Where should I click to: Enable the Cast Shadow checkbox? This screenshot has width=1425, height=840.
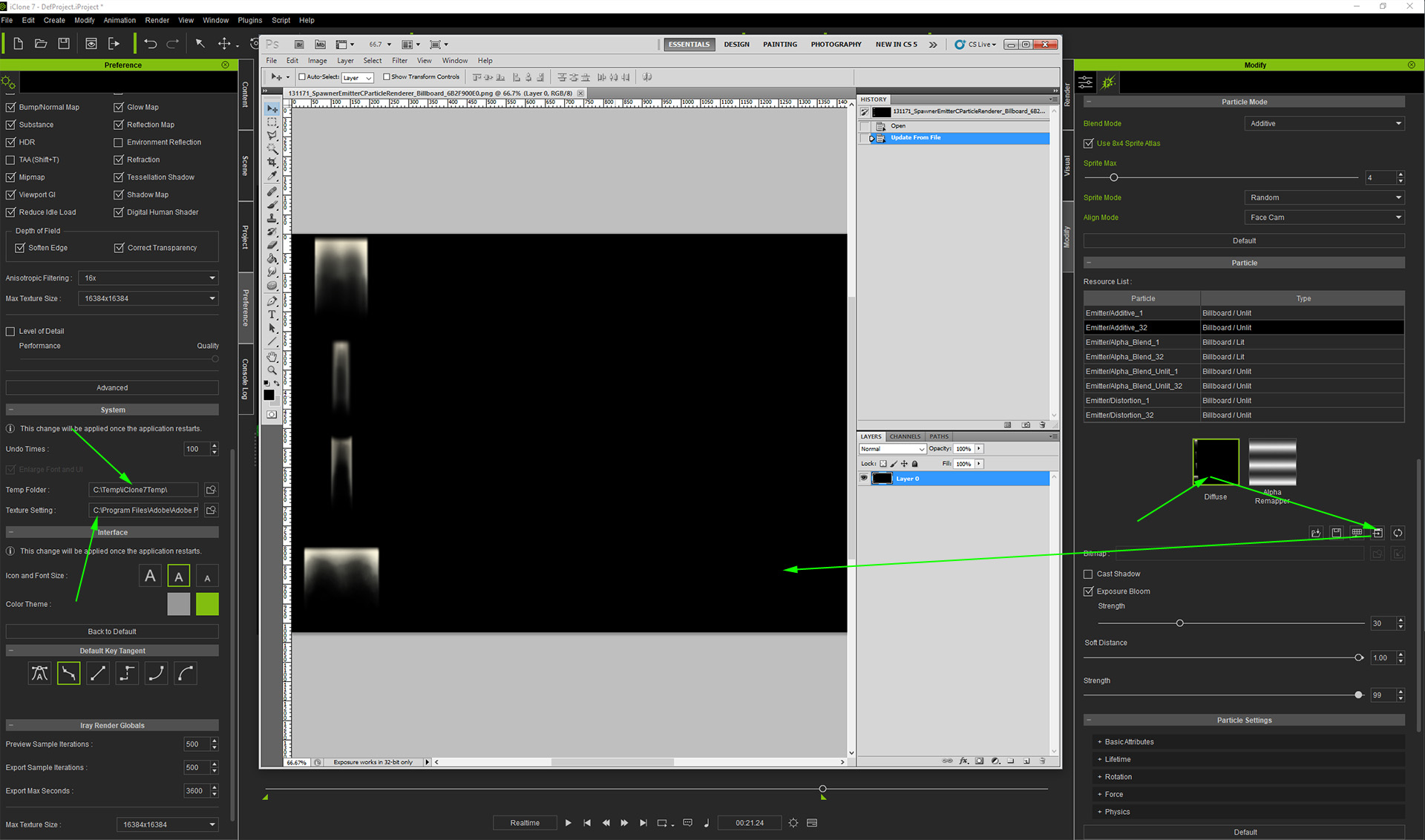coord(1089,574)
